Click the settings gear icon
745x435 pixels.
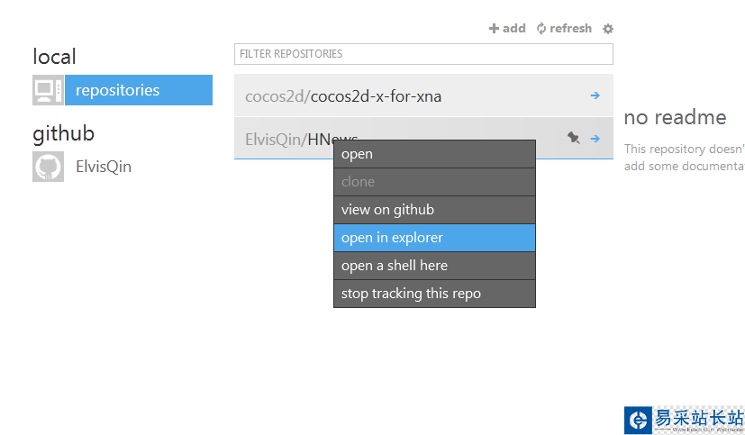608,29
